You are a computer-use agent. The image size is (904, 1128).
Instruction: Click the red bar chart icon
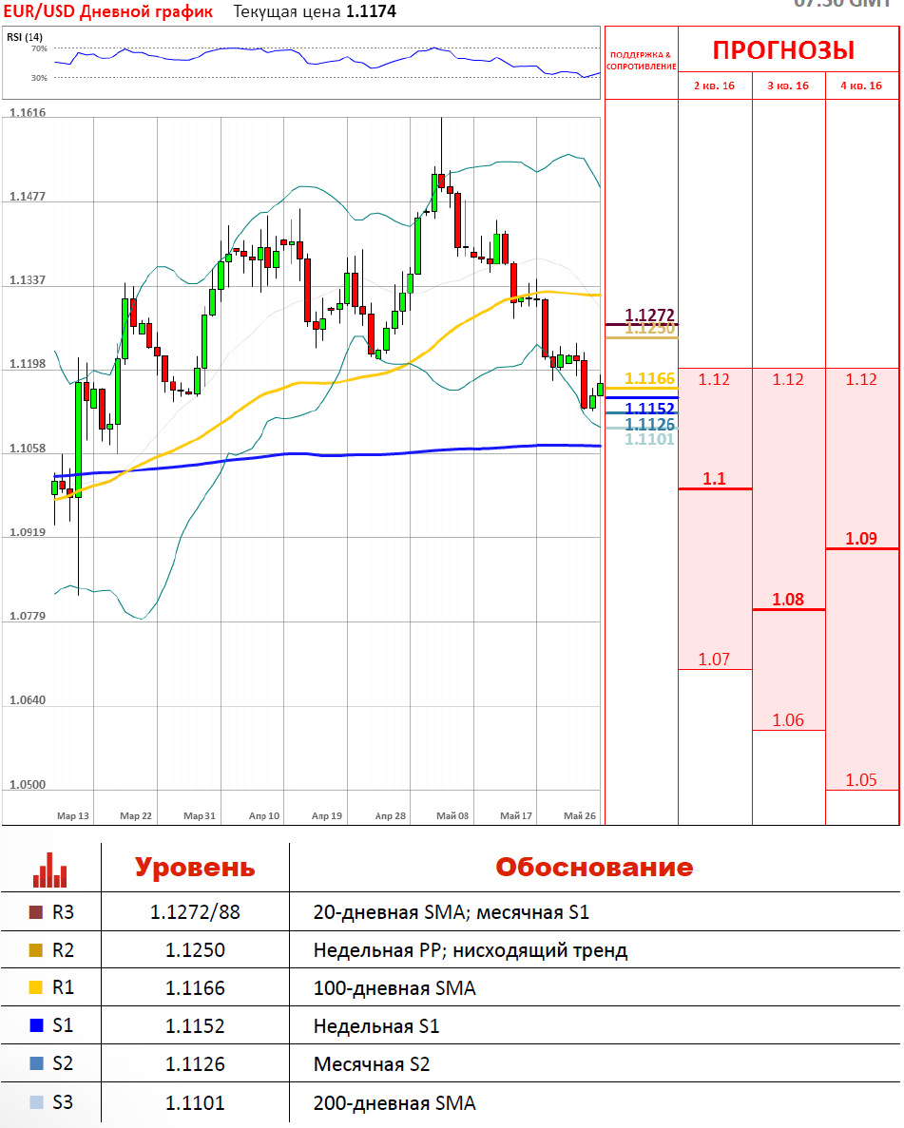pos(49,870)
